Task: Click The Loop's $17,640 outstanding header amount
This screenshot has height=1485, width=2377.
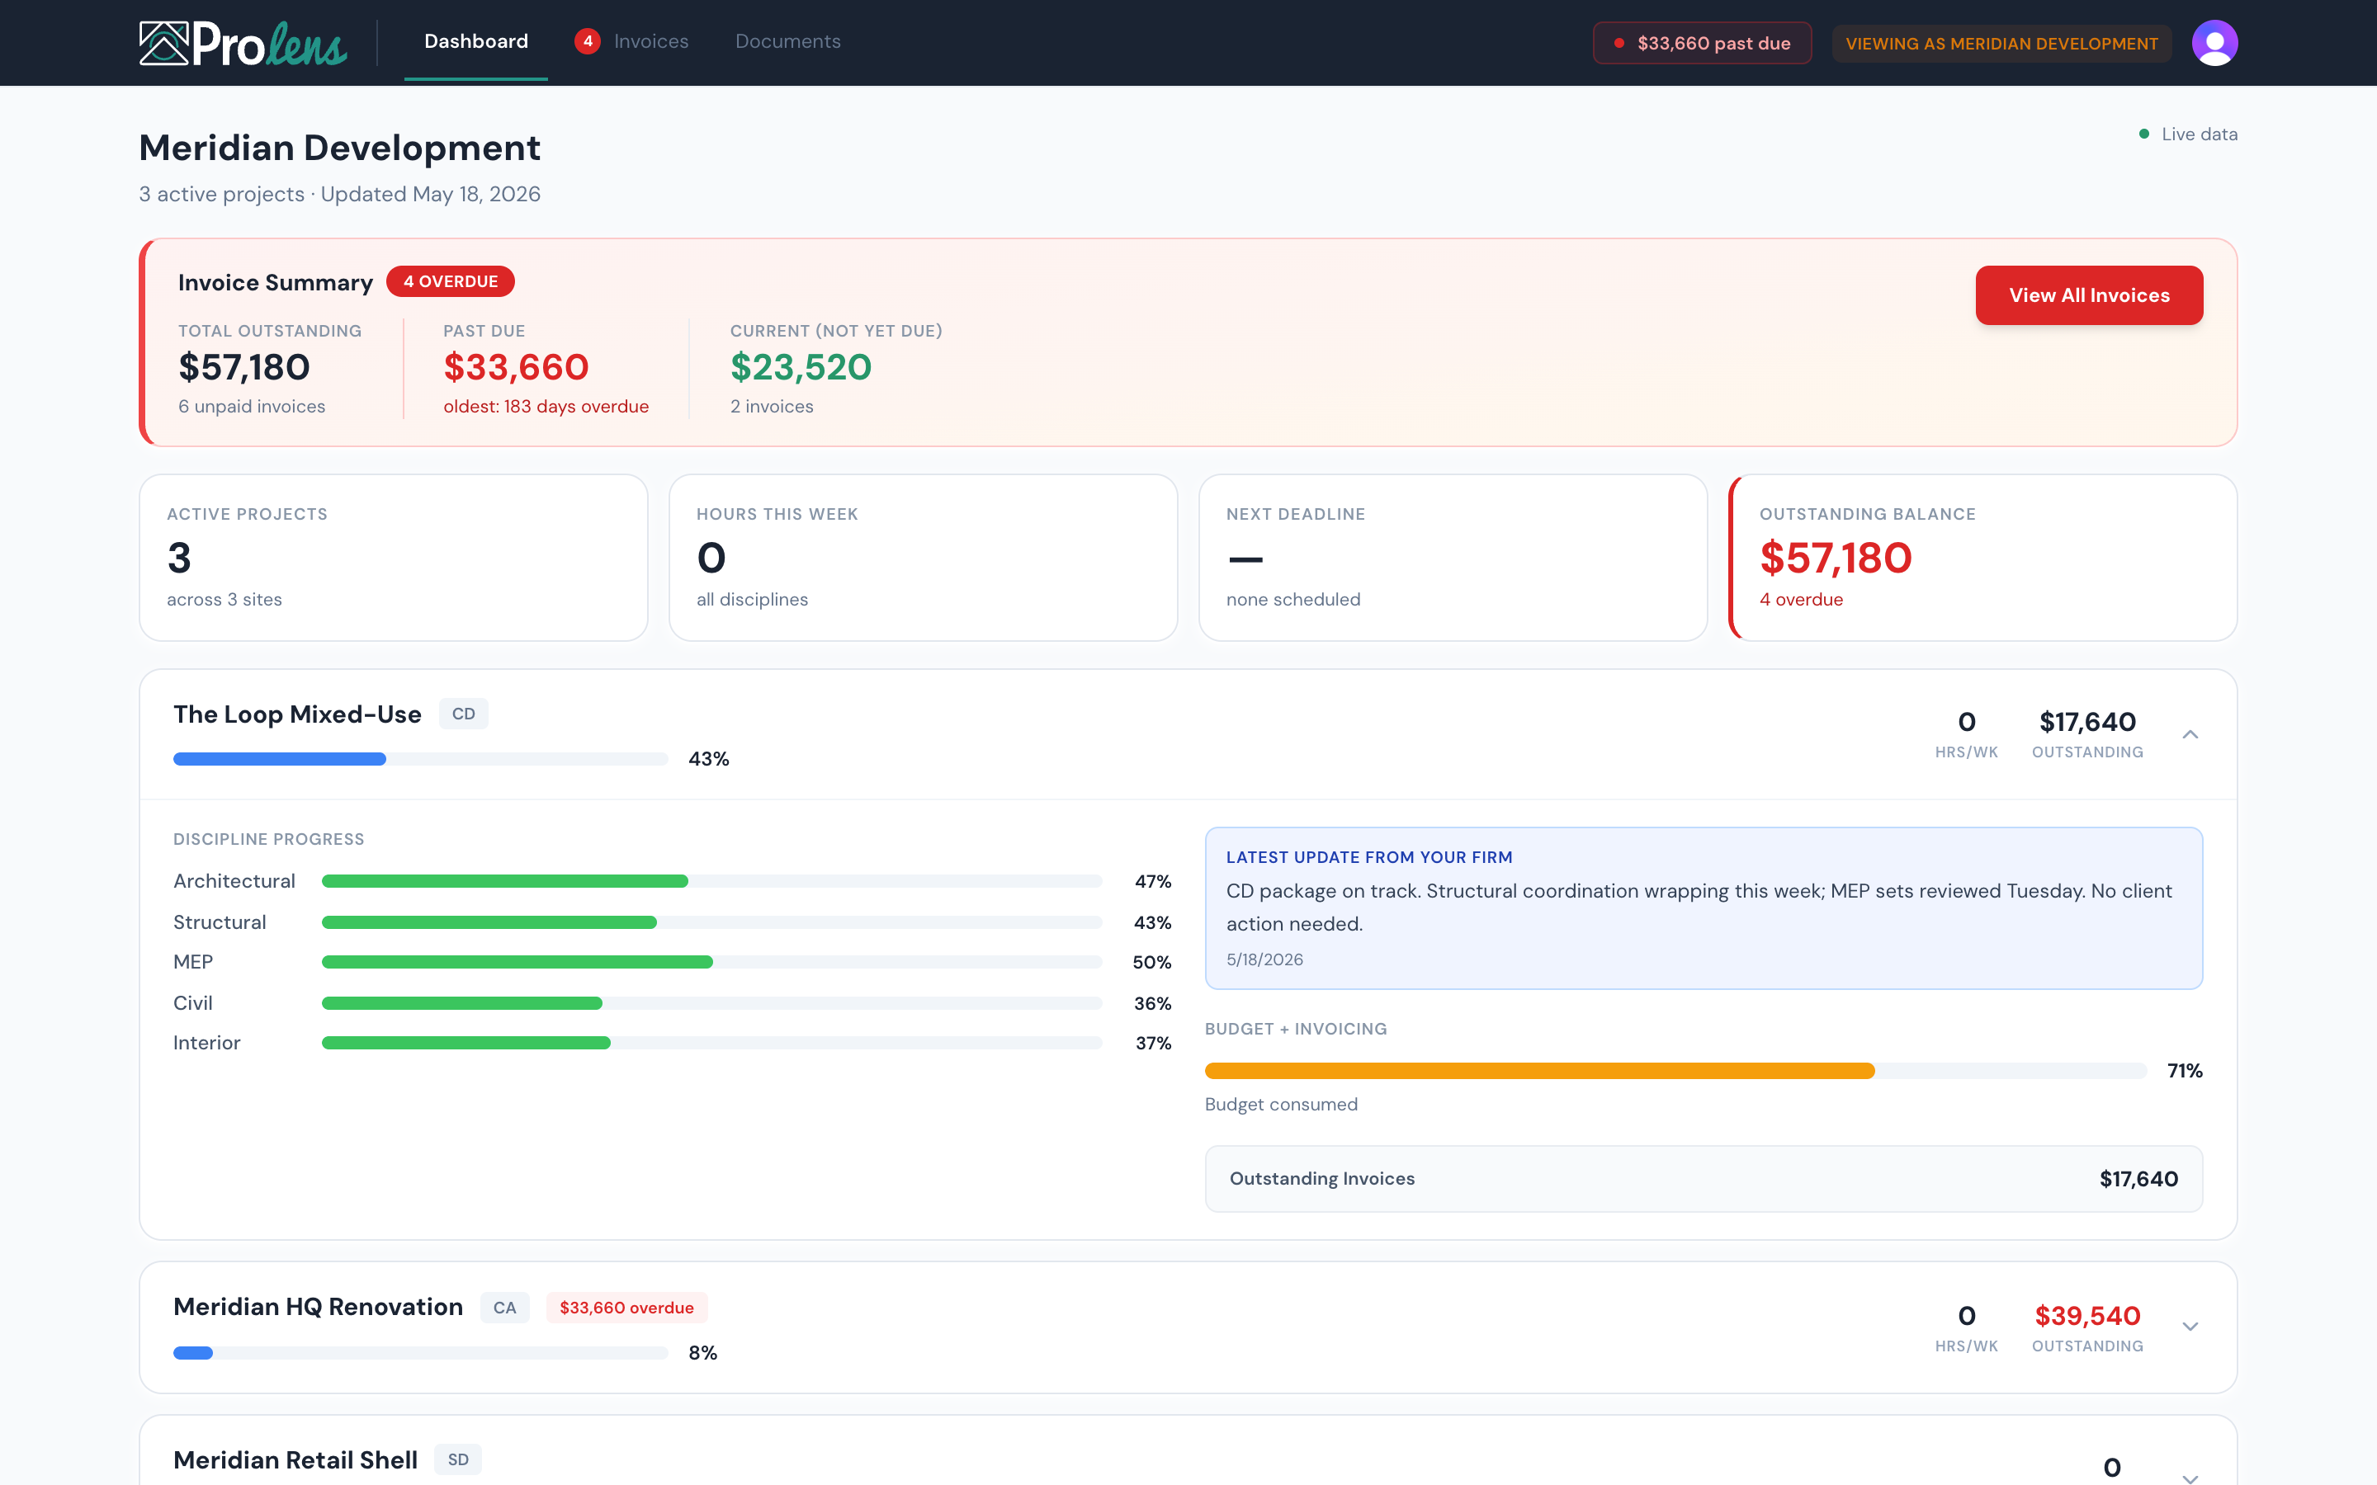Action: click(x=2087, y=722)
